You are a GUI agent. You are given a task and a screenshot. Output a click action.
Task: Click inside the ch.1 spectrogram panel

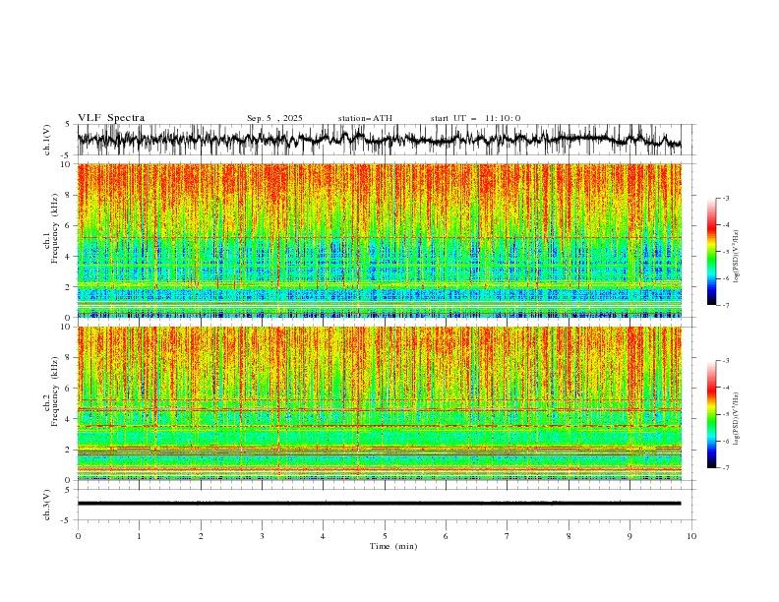tap(380, 240)
